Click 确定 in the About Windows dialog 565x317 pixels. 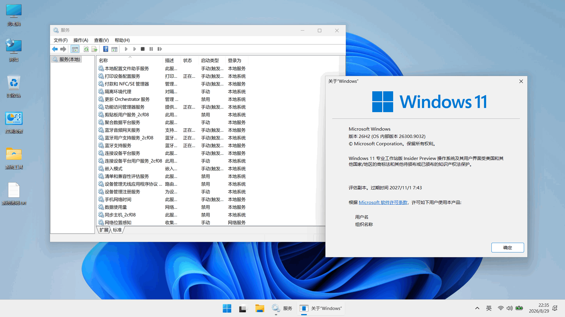[x=508, y=247]
